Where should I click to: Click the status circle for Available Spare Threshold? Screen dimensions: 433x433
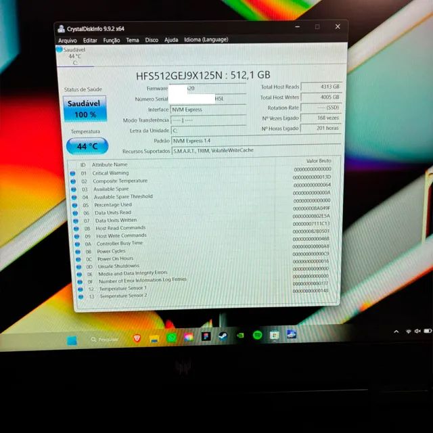click(x=74, y=198)
